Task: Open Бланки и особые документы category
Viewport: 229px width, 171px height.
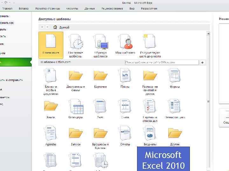Action: pos(51,82)
